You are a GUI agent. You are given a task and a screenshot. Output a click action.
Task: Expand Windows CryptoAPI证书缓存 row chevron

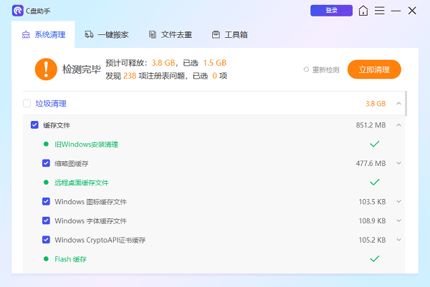point(399,240)
